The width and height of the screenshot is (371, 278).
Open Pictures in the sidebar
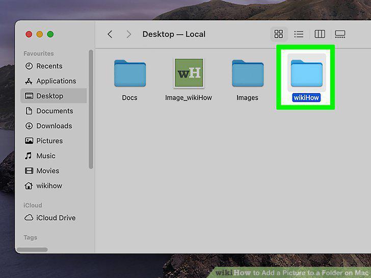point(54,141)
